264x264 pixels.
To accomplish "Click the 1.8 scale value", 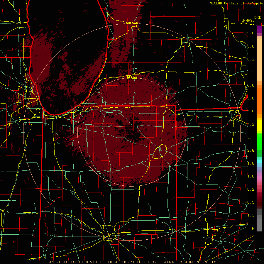I will [x=251, y=163].
